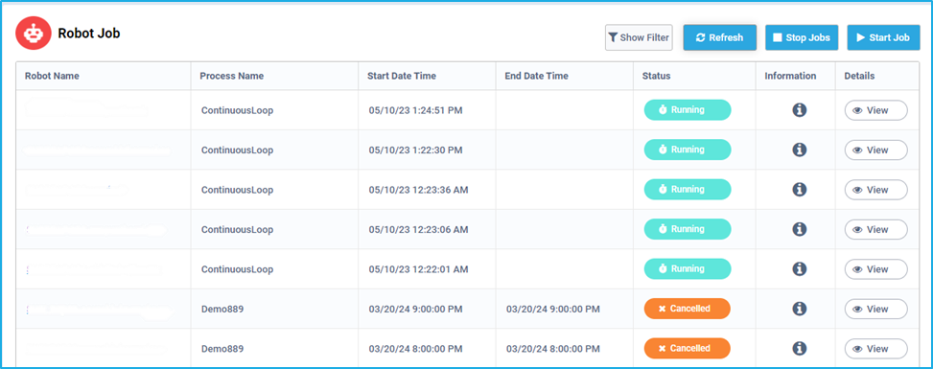Viewport: 933px width, 369px height.
Task: Click the Status column header
Action: [656, 76]
